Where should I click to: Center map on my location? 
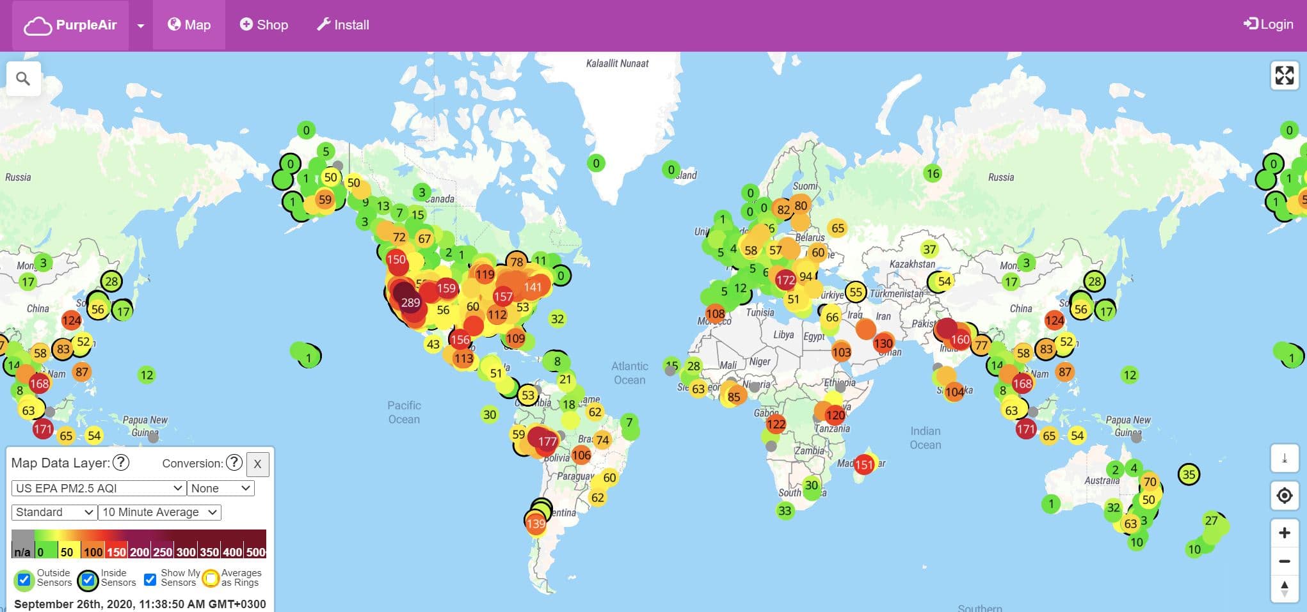[1284, 496]
